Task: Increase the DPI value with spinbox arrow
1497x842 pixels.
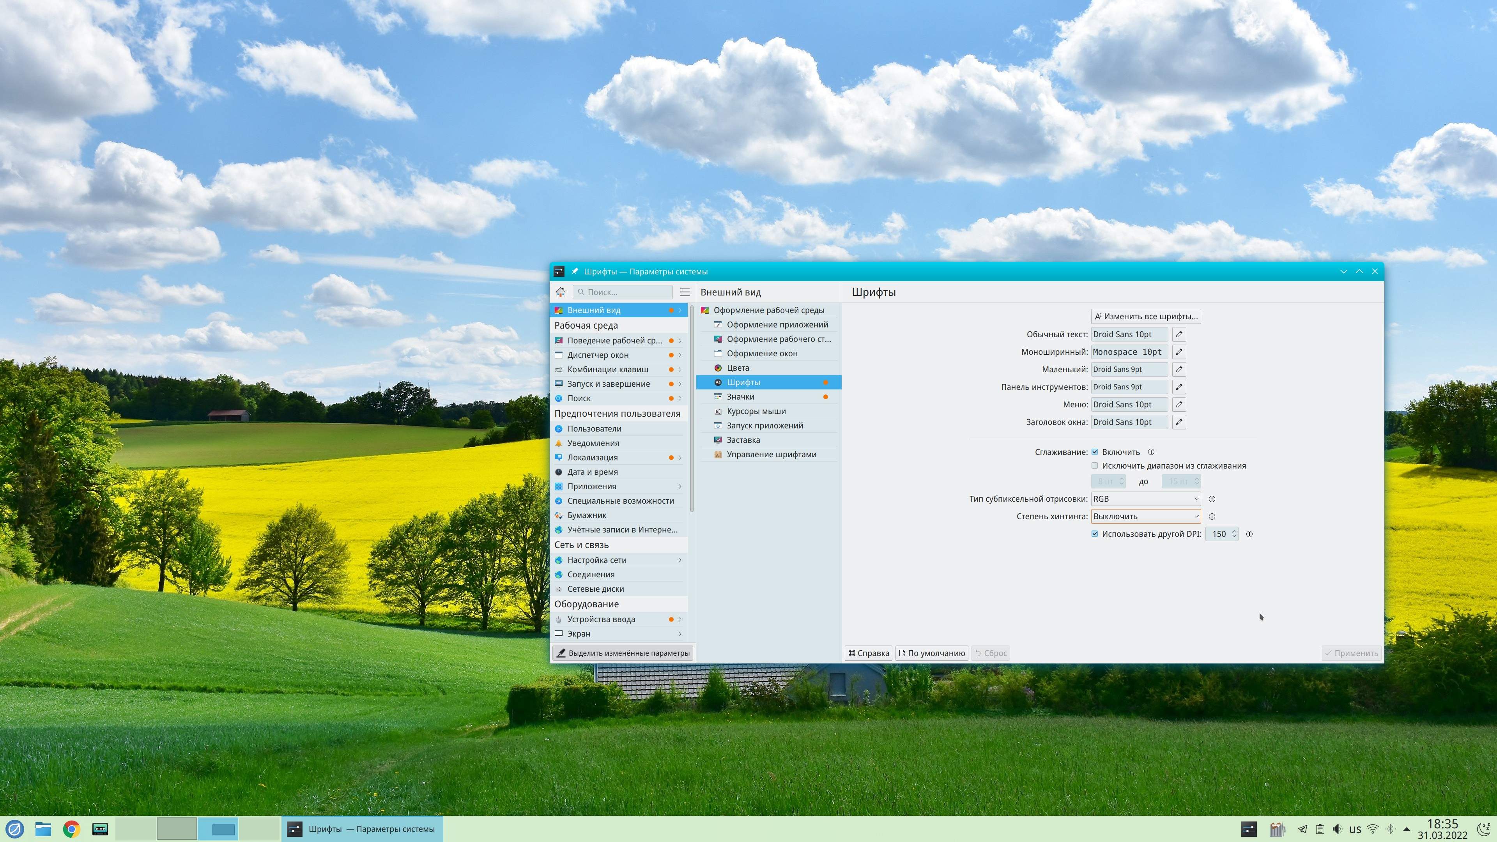Action: point(1234,531)
